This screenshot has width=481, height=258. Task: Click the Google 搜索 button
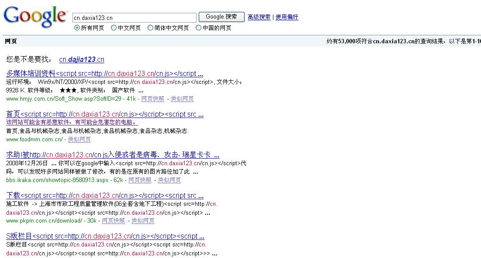(x=221, y=17)
